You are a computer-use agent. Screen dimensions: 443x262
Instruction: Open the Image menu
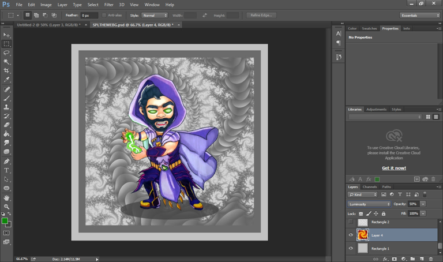46,5
